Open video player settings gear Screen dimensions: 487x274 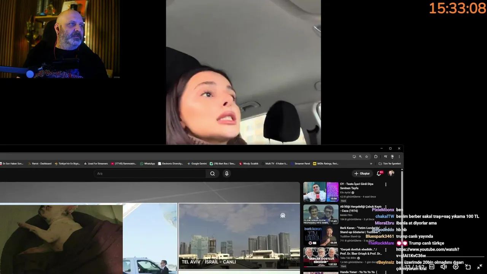coord(456,267)
